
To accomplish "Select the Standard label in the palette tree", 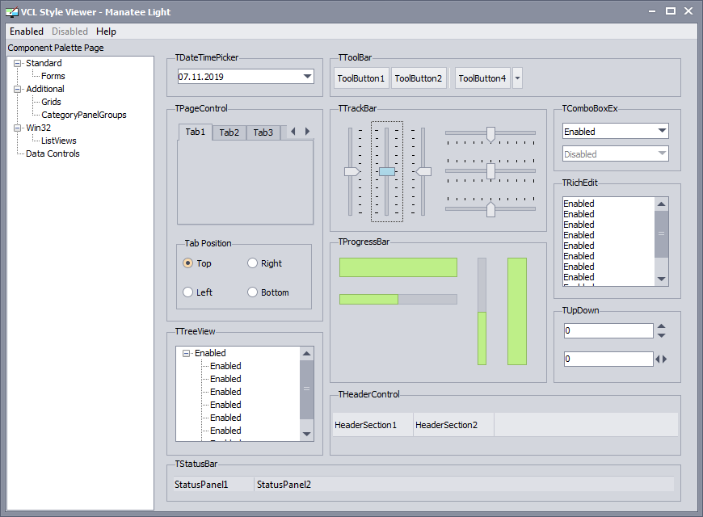I will 44,63.
